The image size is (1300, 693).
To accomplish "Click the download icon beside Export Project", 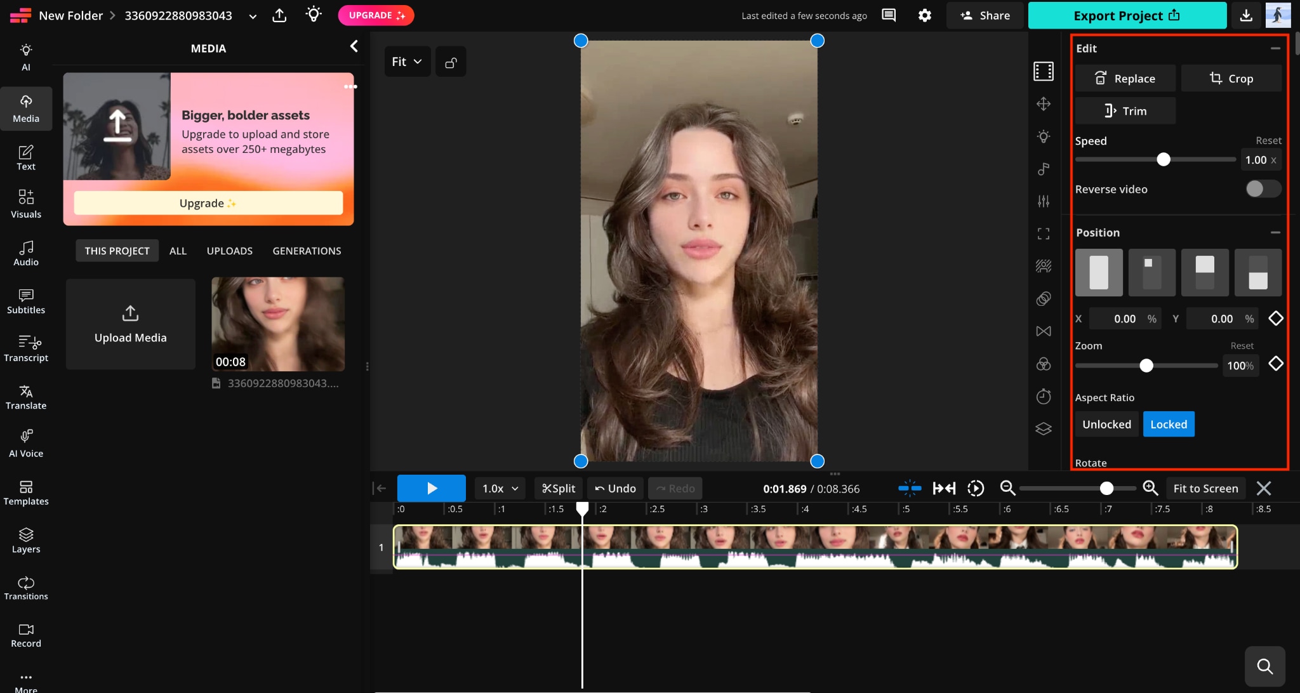I will click(1246, 15).
